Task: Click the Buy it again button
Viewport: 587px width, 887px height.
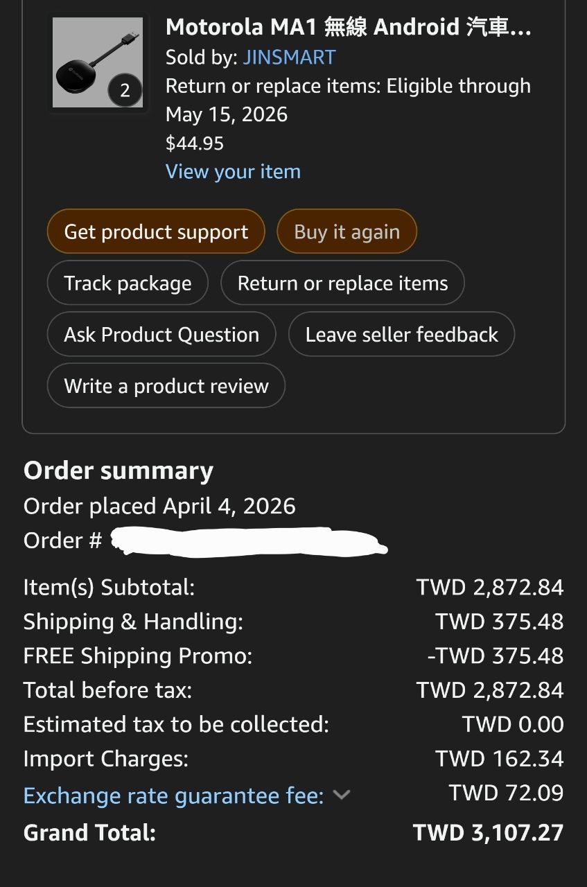Action: [347, 231]
